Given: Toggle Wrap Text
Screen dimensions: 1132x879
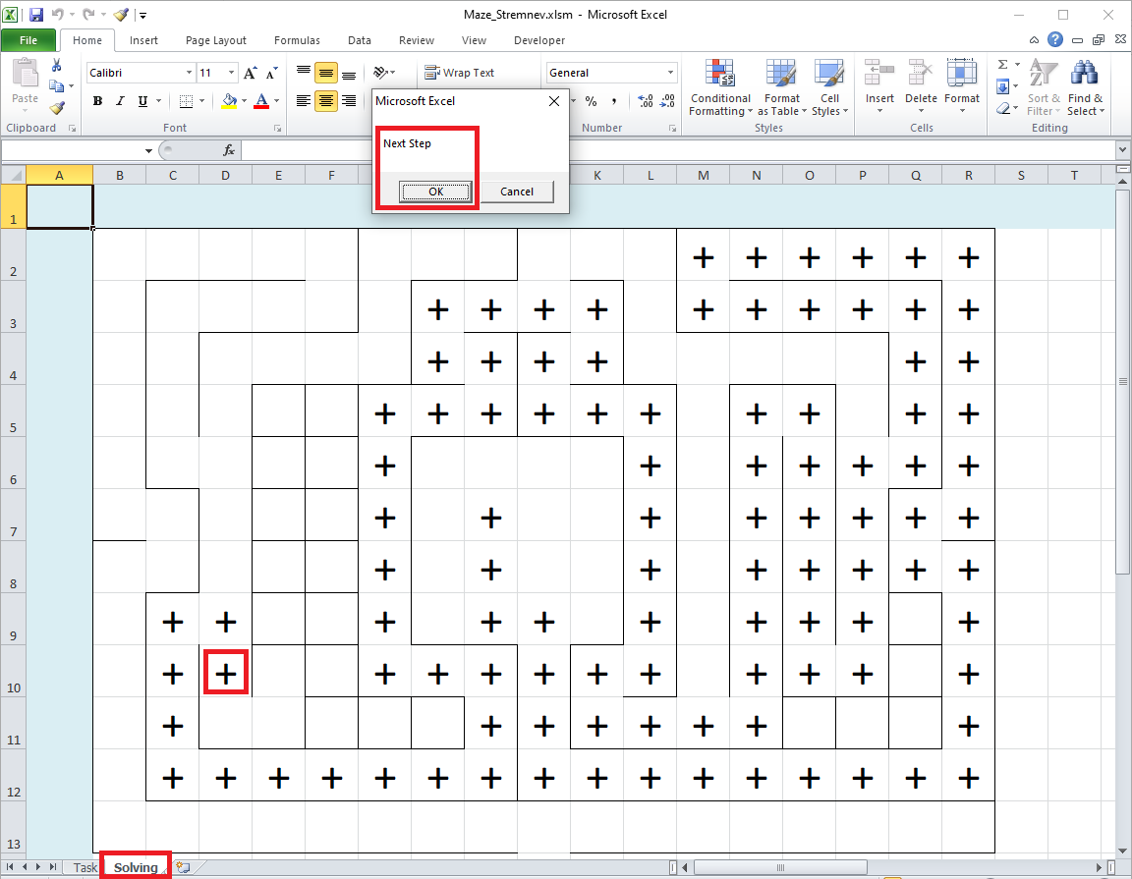Looking at the screenshot, I should 459,72.
